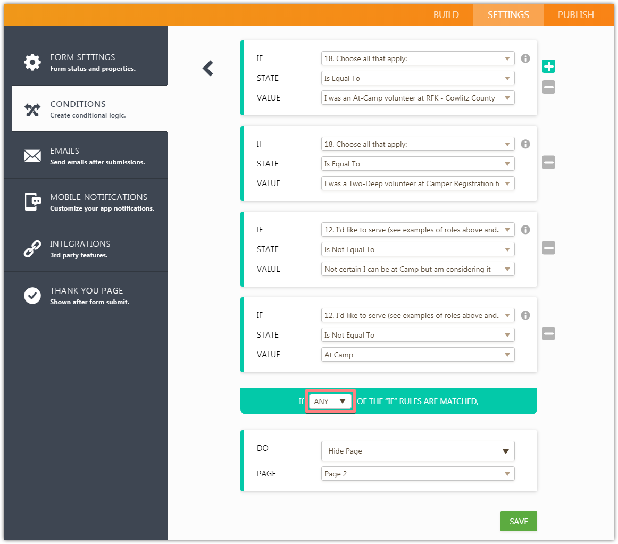The height and width of the screenshot is (544, 618).
Task: Click the info icon on the first condition
Action: point(525,58)
